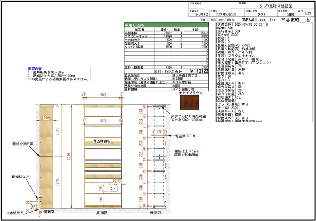
Task: Select the [見積り金額¥] 75922 spec line
Action: point(233,45)
